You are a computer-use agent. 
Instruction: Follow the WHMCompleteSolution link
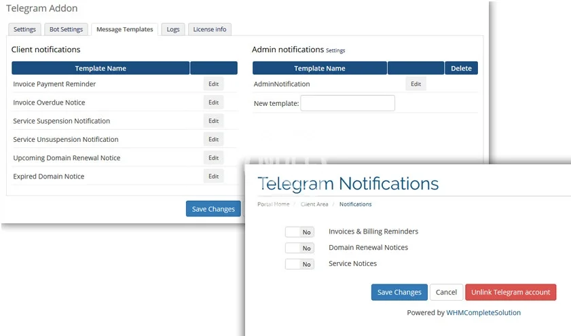tap(483, 313)
